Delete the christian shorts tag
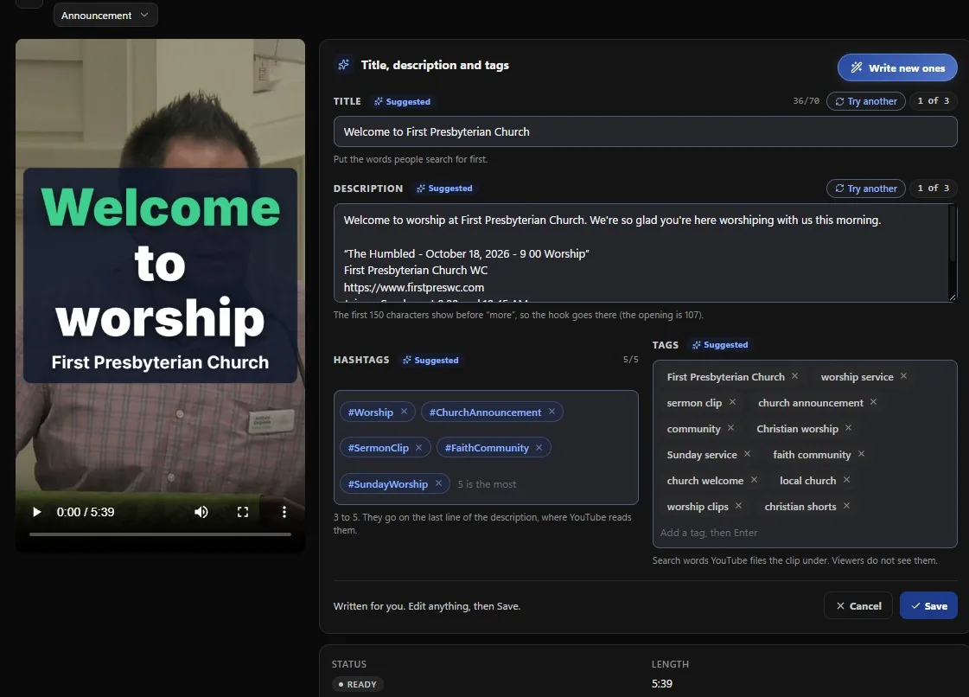The image size is (969, 697). [846, 506]
